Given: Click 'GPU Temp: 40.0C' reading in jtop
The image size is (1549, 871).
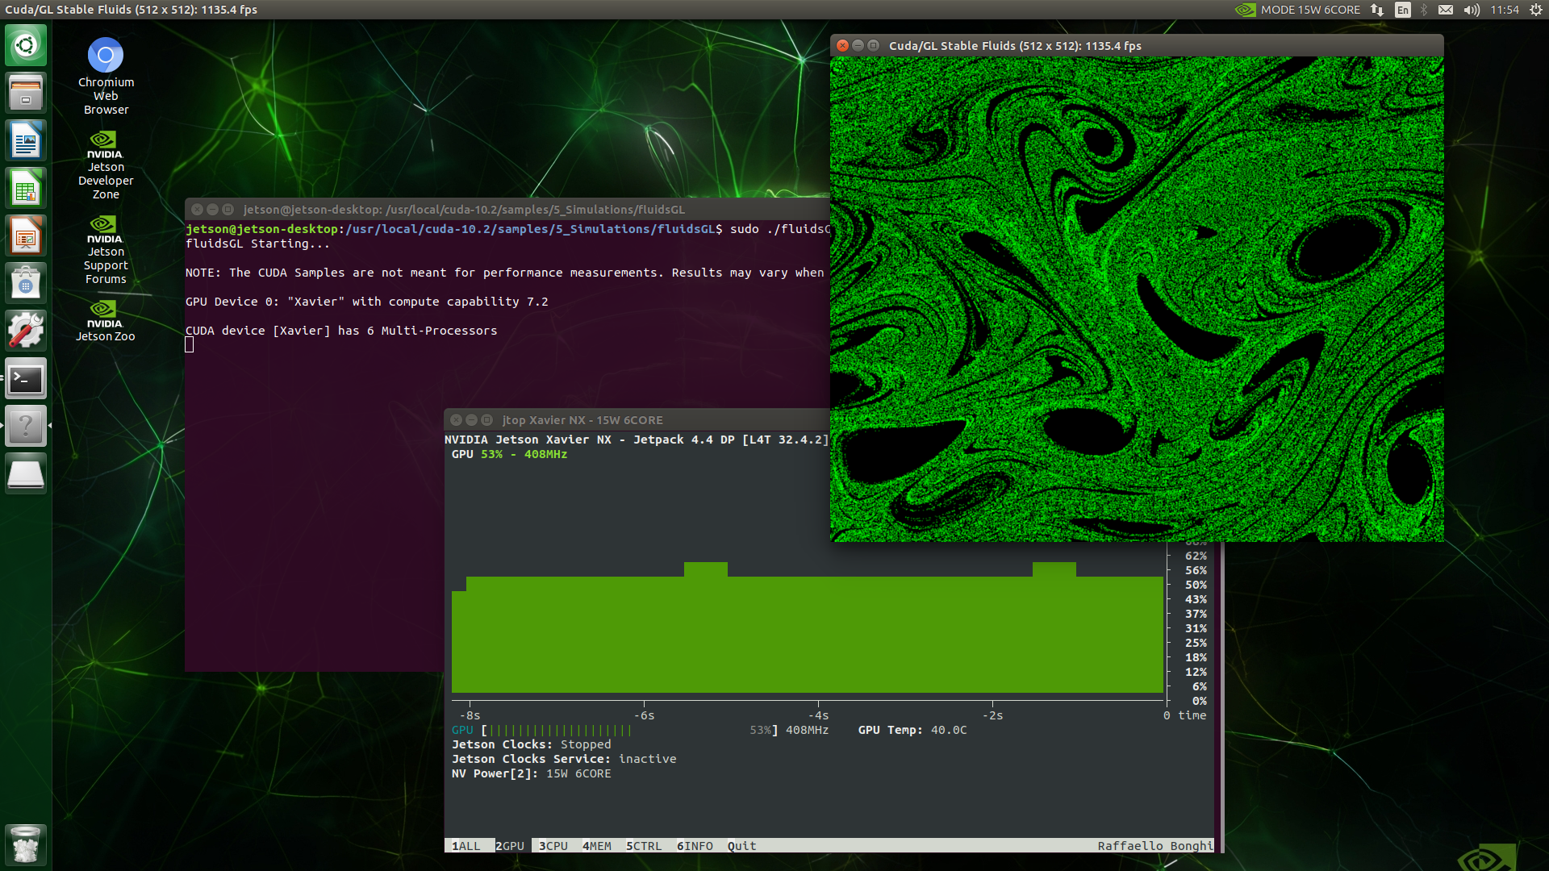Looking at the screenshot, I should coord(912,730).
